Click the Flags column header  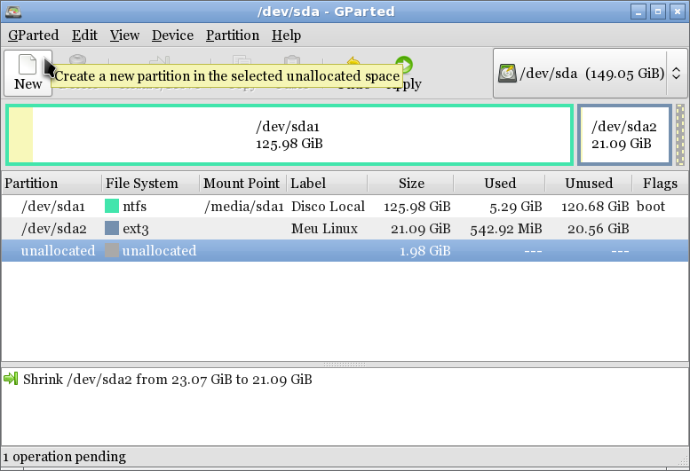pos(660,184)
